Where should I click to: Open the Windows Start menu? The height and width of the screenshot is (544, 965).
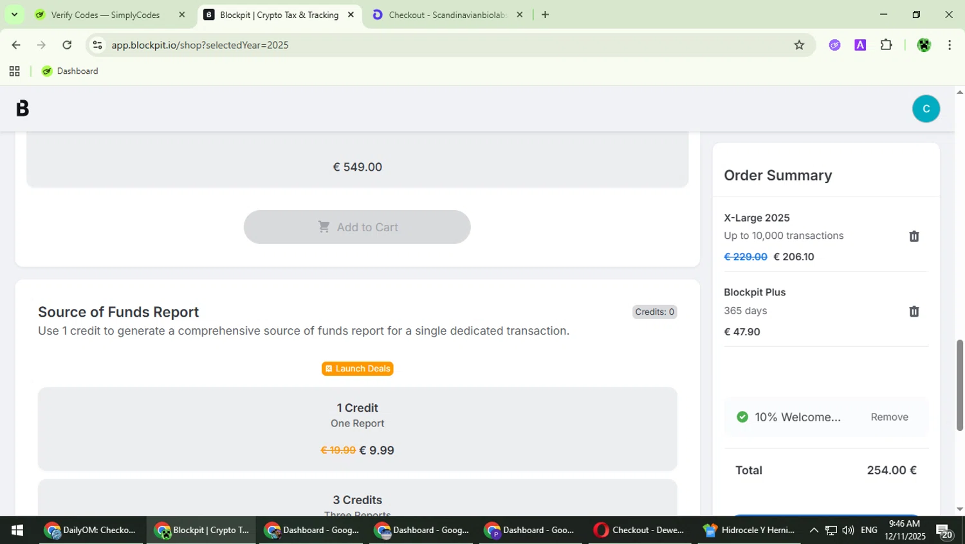pos(17,530)
